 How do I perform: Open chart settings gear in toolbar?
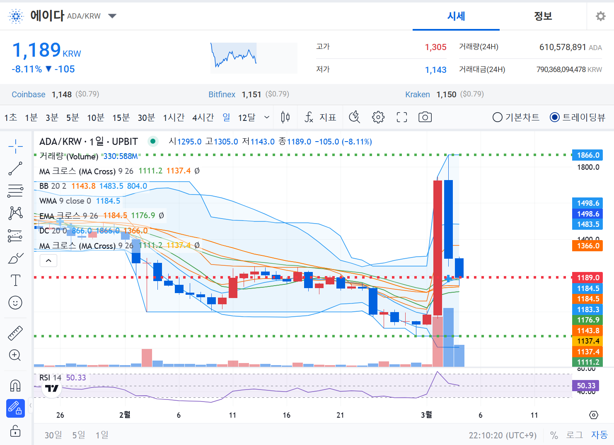(378, 117)
